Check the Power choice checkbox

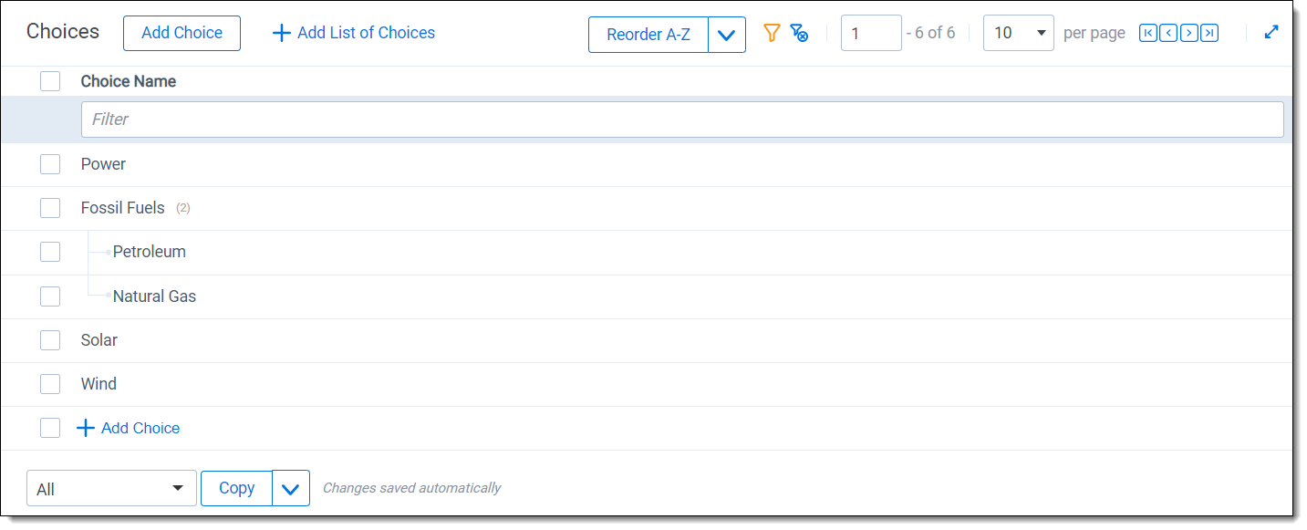click(x=50, y=164)
